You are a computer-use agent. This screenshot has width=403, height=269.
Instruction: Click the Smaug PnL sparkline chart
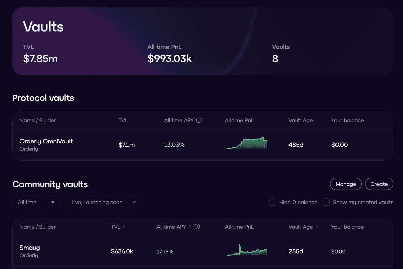[x=247, y=250]
